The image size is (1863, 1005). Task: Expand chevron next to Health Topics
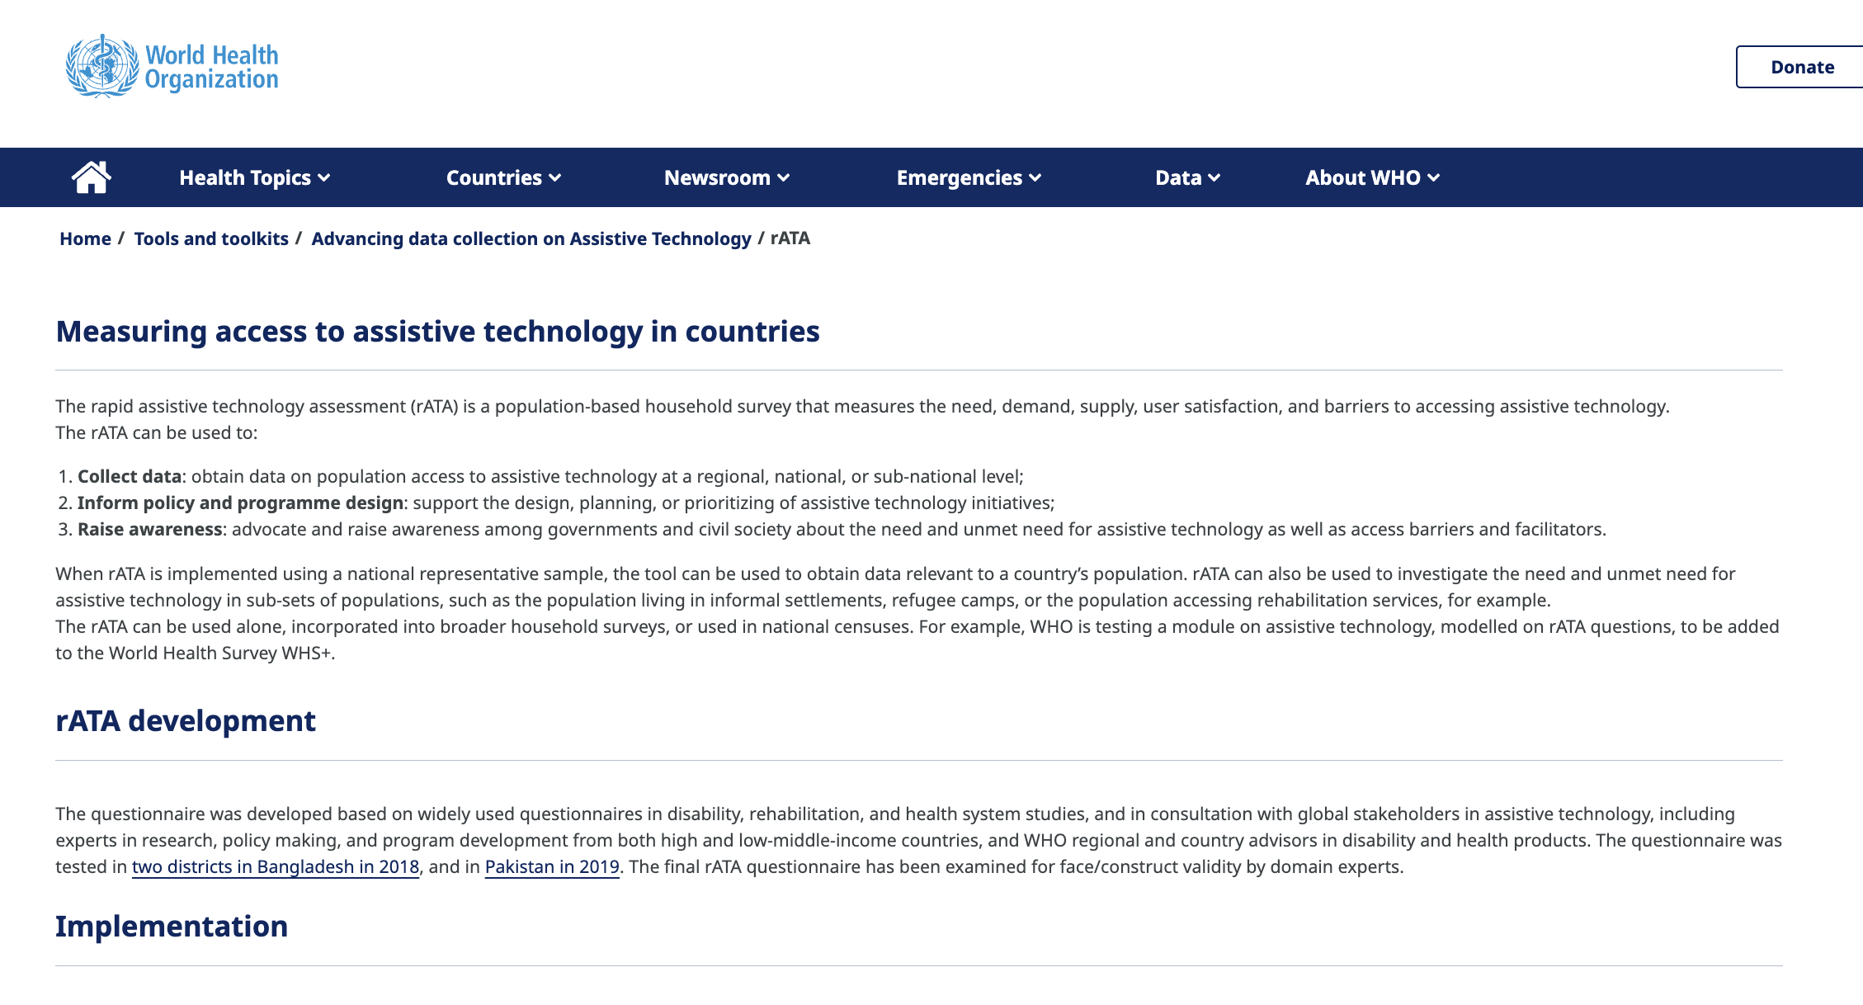tap(324, 178)
